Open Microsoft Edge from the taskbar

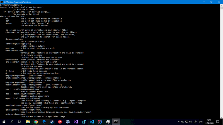[x=44, y=122]
